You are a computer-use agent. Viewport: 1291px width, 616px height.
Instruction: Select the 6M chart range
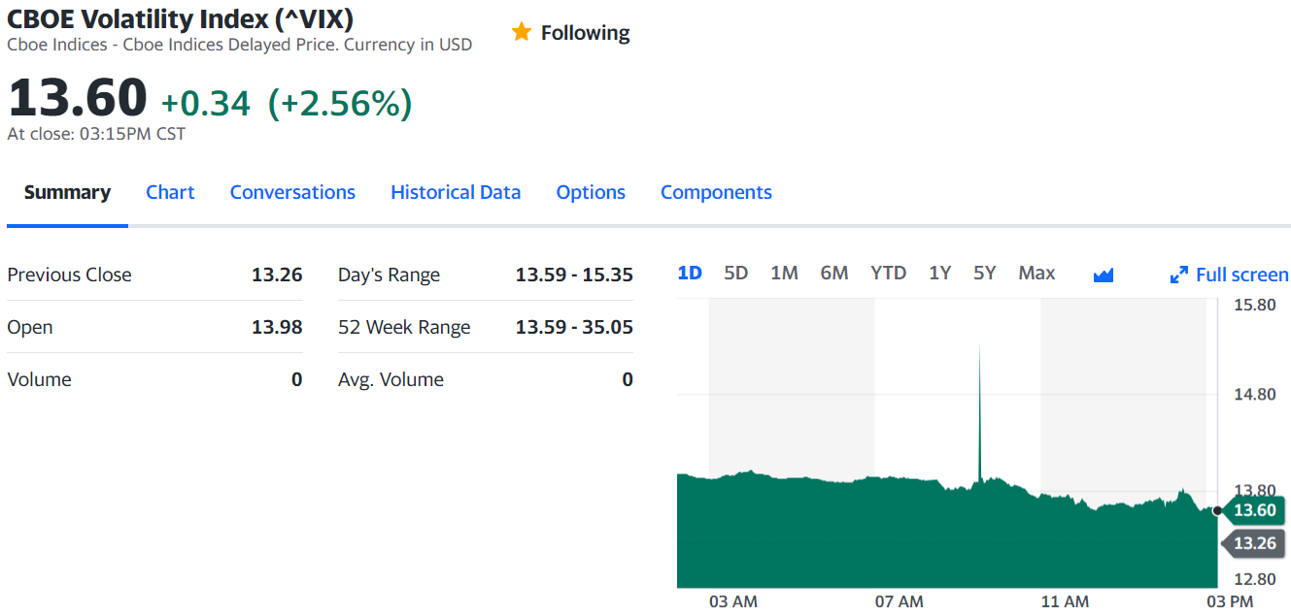(834, 273)
